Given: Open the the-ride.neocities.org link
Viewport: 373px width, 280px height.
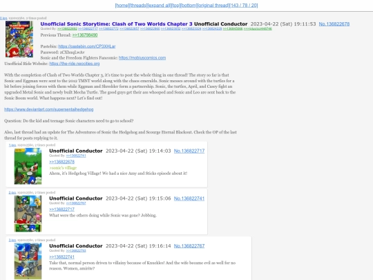Looking at the screenshot, I should click(75, 64).
